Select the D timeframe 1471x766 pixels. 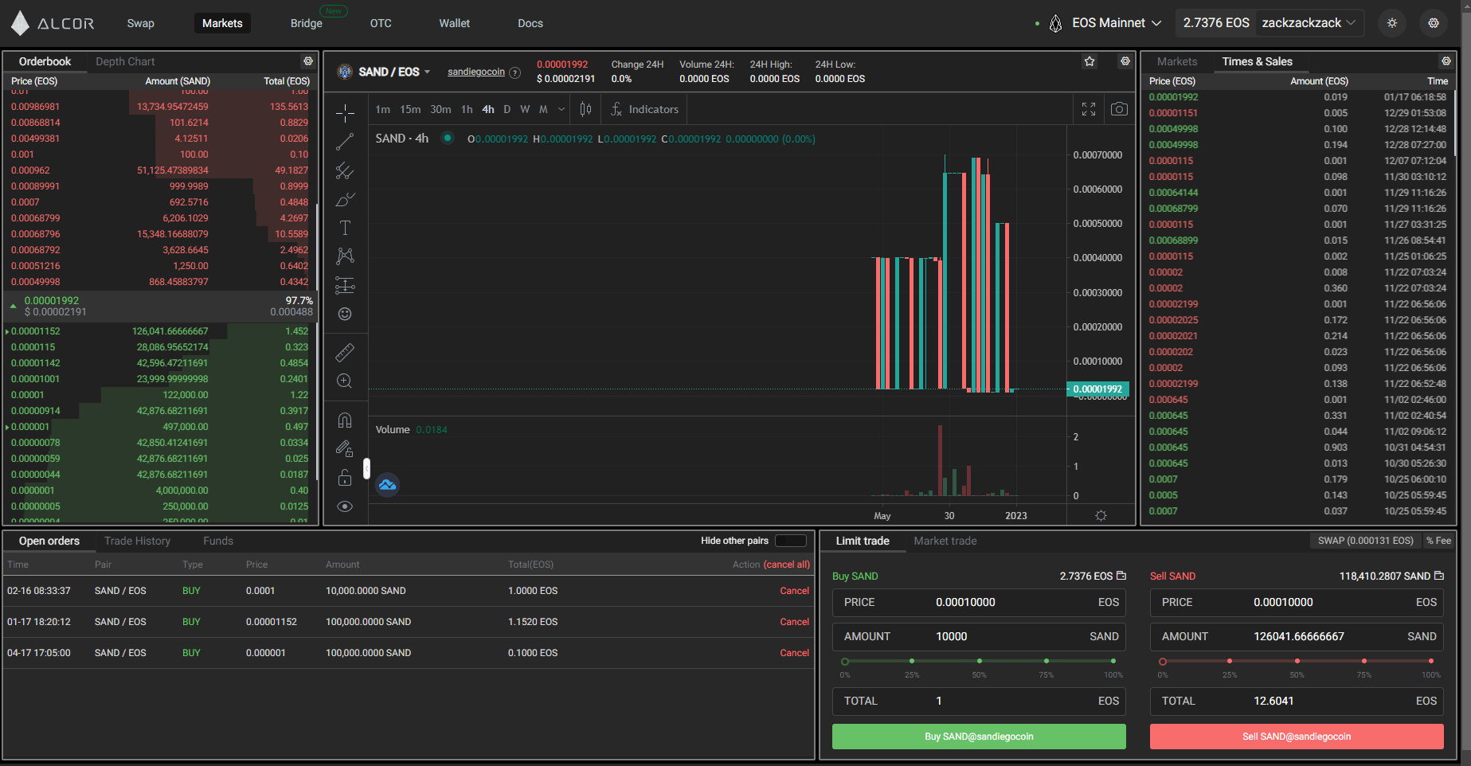507,109
